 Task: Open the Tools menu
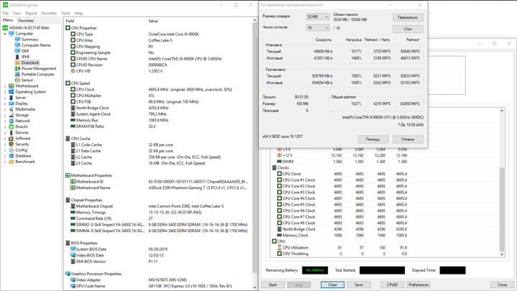point(65,13)
